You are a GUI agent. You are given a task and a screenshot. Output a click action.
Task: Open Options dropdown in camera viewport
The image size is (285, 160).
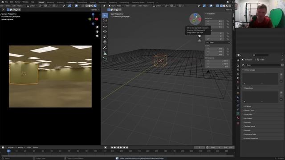(x=95, y=10)
